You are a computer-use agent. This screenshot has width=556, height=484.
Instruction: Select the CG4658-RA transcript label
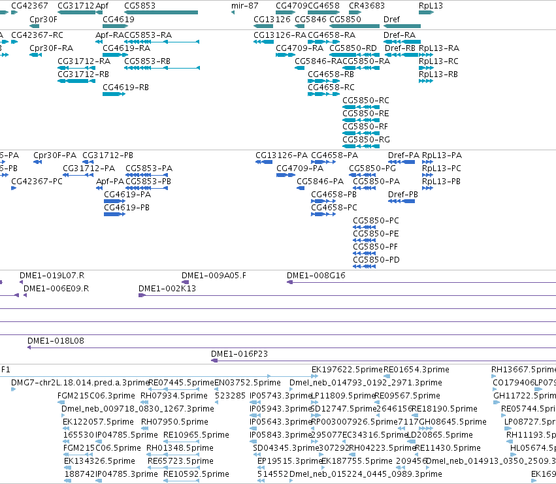[331, 35]
